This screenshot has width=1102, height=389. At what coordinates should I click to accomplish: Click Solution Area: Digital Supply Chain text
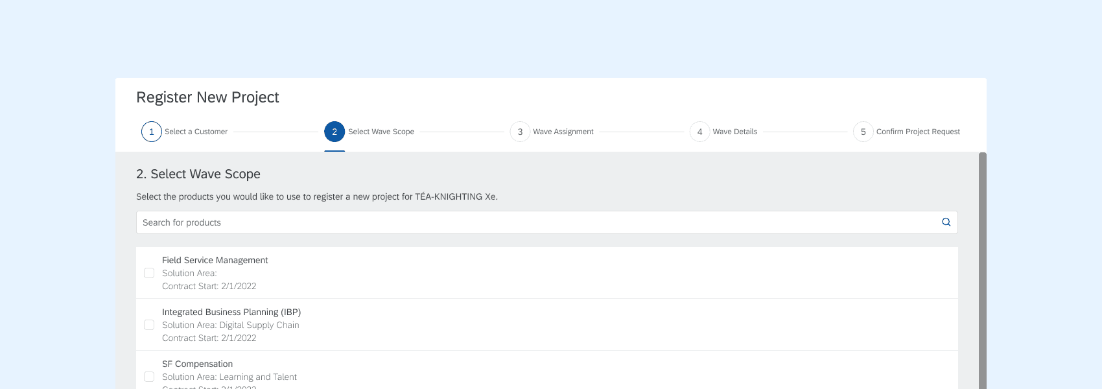pos(231,325)
